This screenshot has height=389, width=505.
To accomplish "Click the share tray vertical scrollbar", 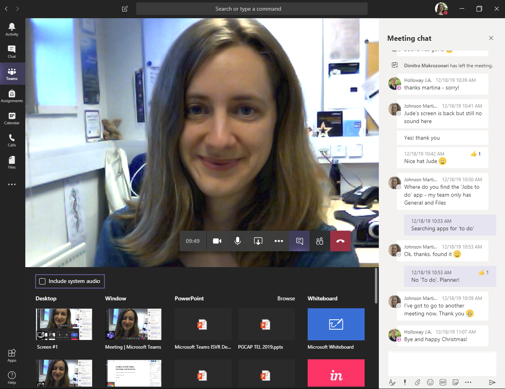I will pyautogui.click(x=376, y=286).
